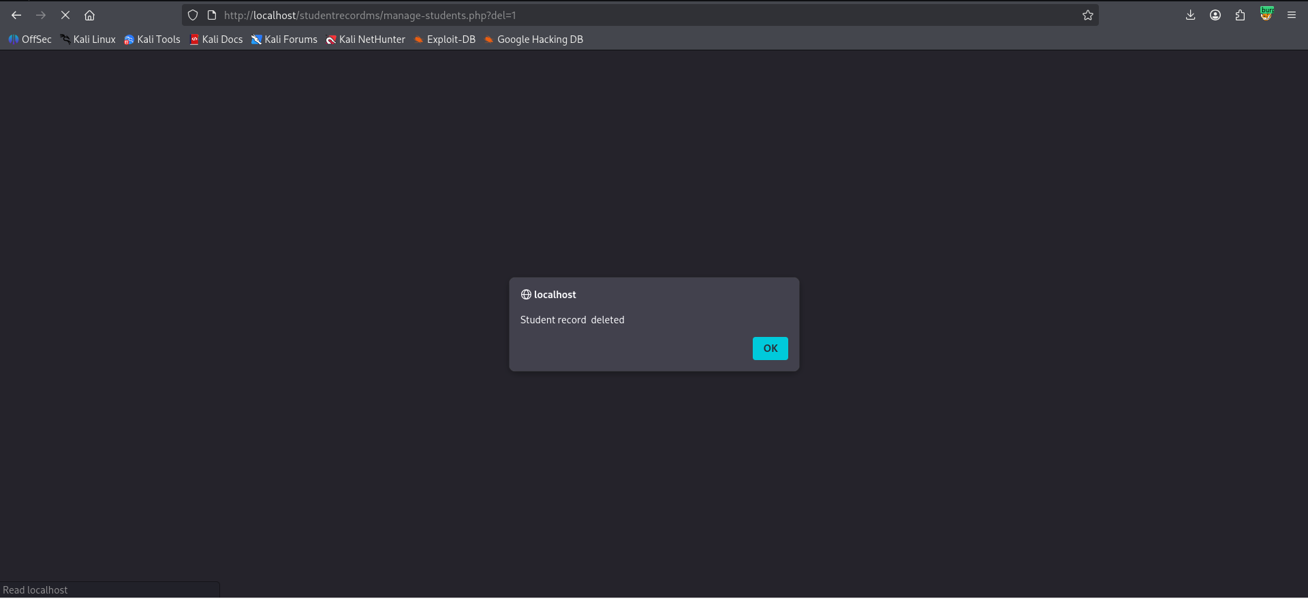The image size is (1308, 599).
Task: Open the Kali Linux bookmark
Action: coord(88,39)
